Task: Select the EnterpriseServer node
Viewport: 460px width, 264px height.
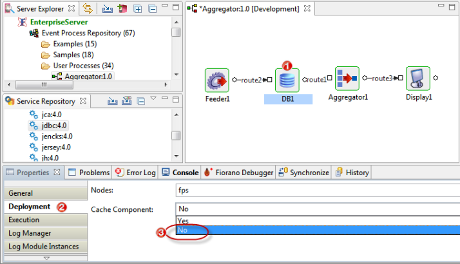Action: 59,22
